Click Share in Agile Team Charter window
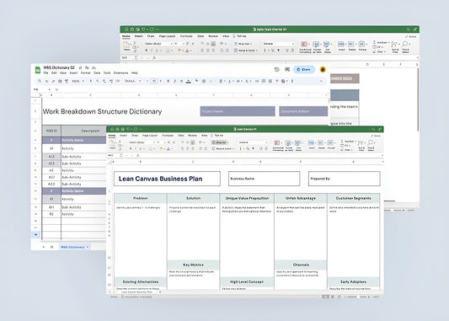Screen dimensions: 449x321 411,37
